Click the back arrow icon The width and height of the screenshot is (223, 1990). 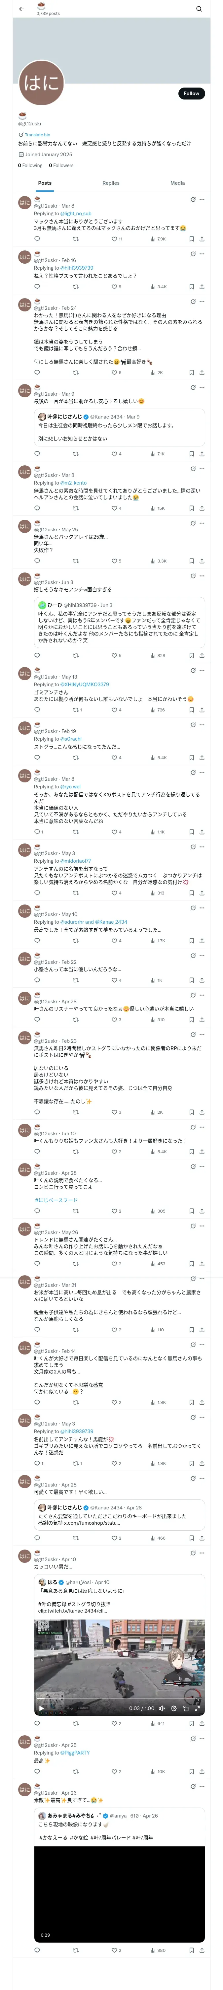tap(21, 9)
